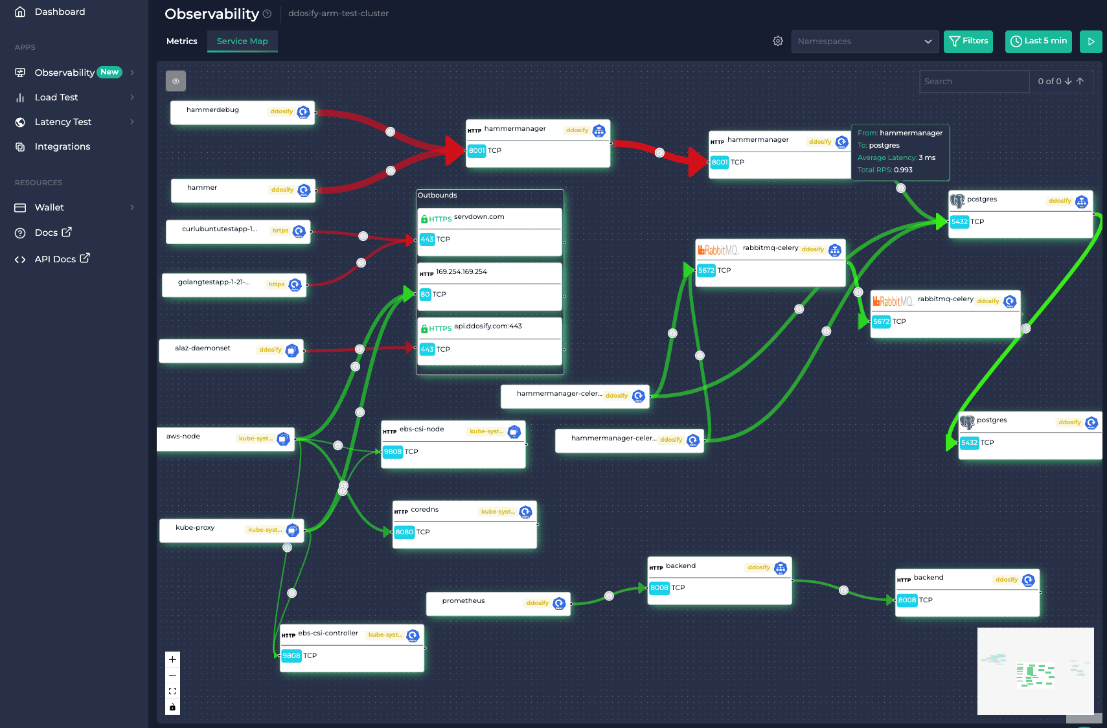The width and height of the screenshot is (1107, 728).
Task: Click the lock icon below the zoom controls
Action: (x=172, y=707)
